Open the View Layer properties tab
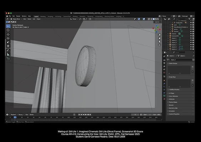 164,66
